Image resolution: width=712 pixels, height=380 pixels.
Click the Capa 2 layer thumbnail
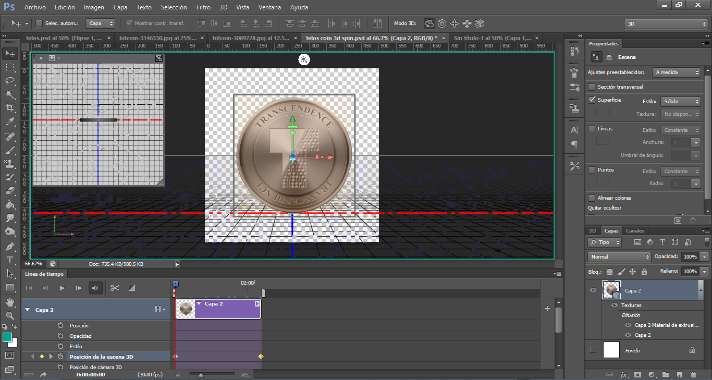[611, 290]
